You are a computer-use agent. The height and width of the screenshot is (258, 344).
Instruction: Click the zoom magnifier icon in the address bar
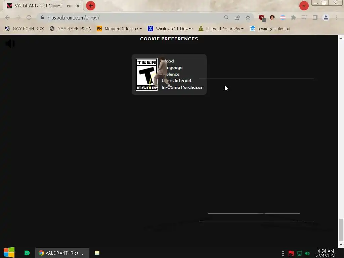coord(226,17)
